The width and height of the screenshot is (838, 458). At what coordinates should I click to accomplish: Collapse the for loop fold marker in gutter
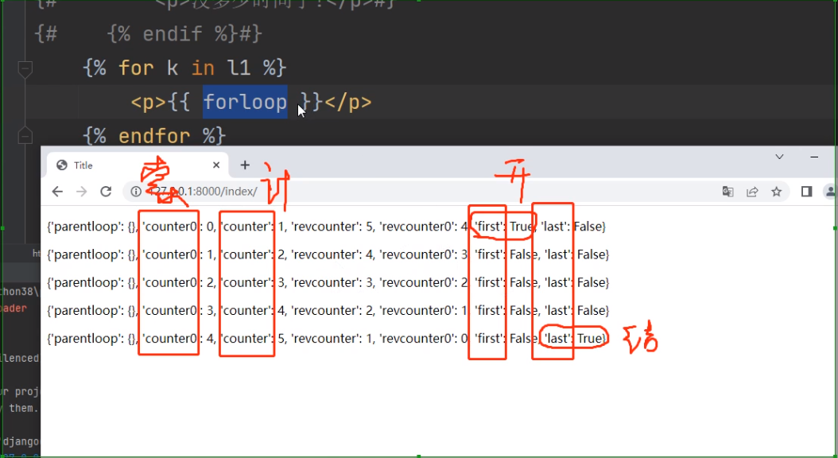pos(25,68)
